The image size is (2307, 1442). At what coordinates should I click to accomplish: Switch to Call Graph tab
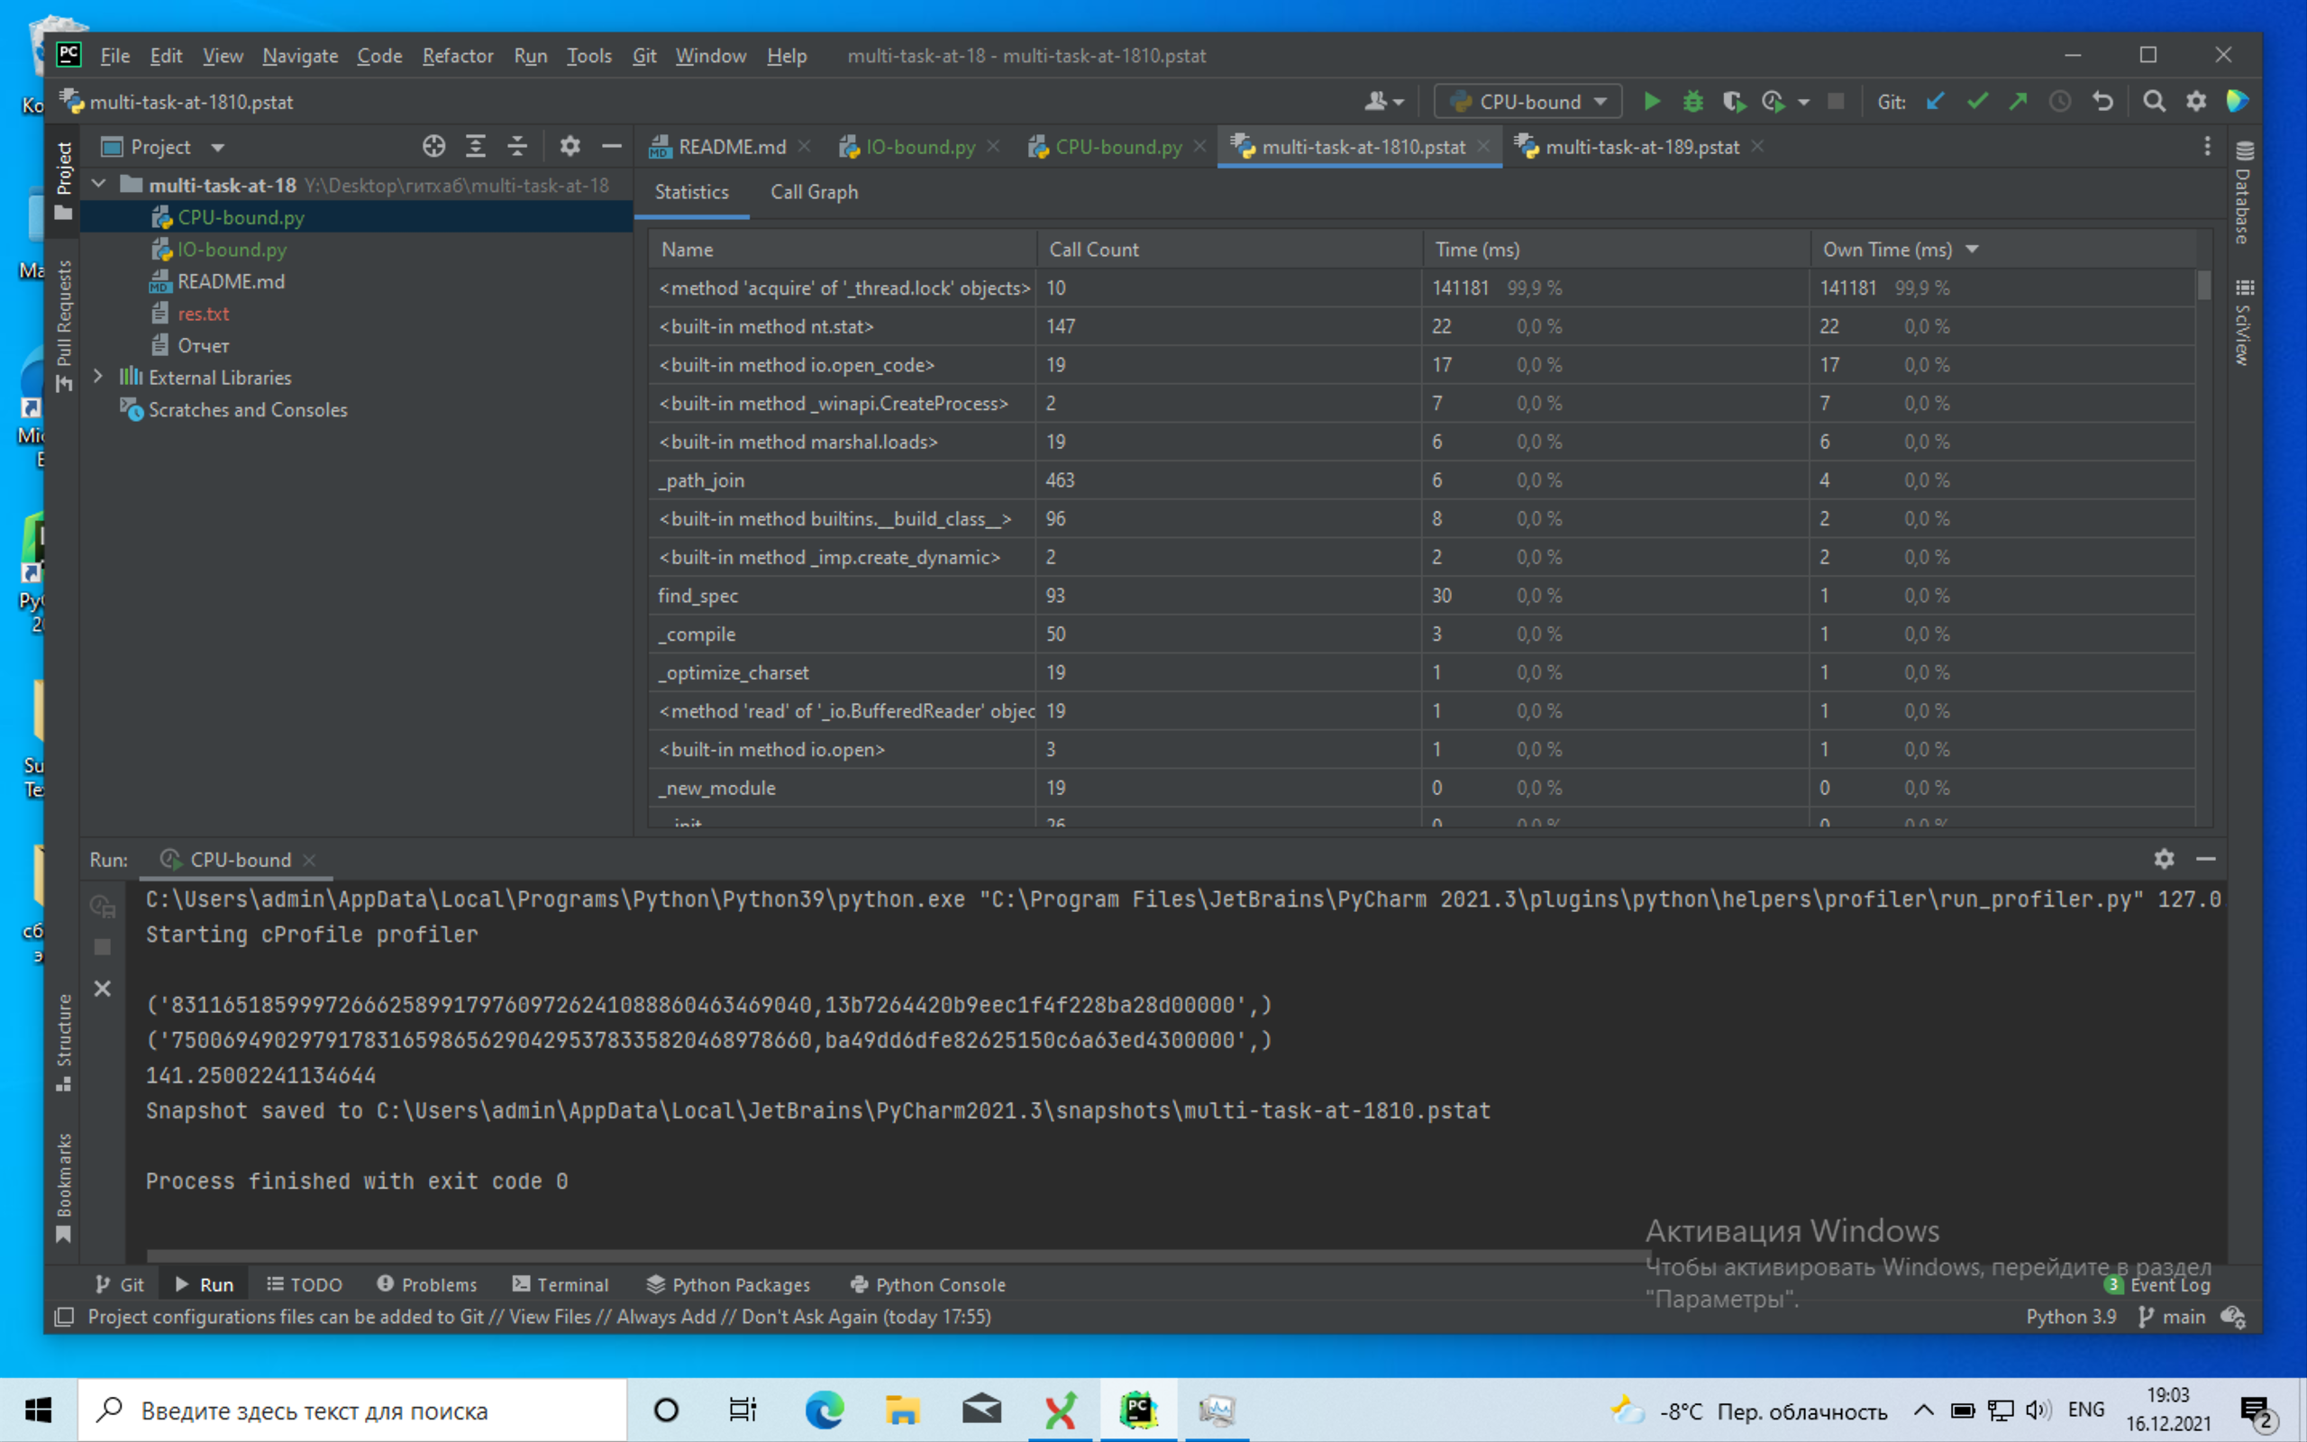(x=813, y=192)
